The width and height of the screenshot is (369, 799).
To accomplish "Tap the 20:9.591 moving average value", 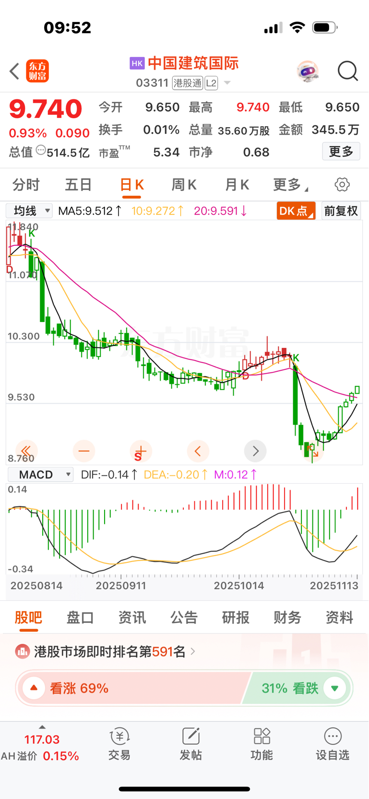I will click(x=220, y=211).
